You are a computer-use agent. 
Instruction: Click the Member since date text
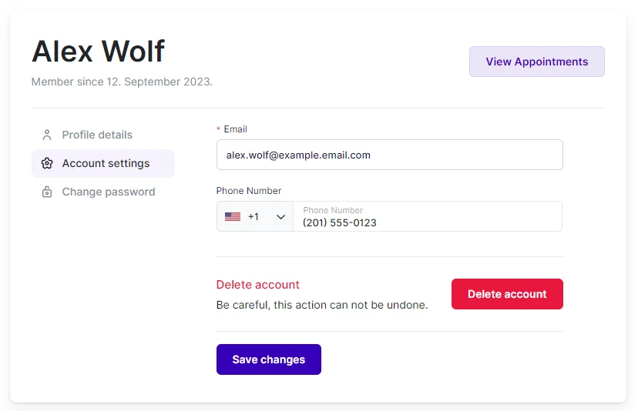pos(122,82)
